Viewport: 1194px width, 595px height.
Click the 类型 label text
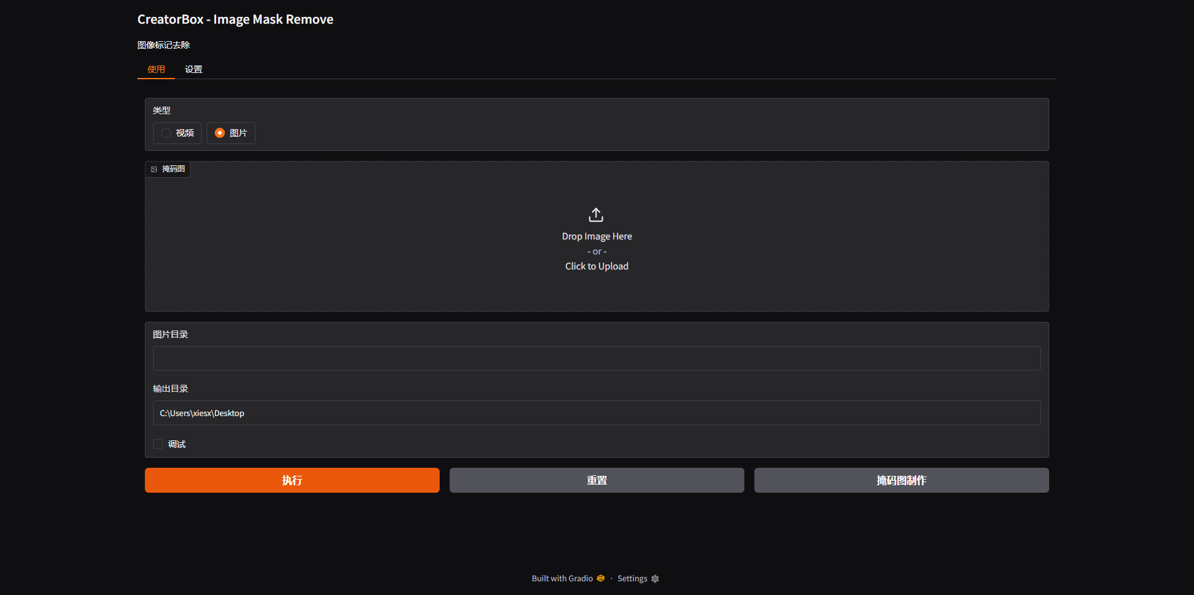[162, 110]
